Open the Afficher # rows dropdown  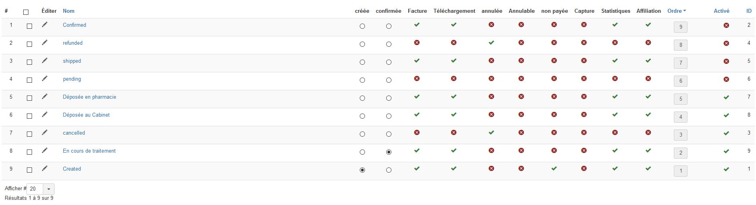[48, 189]
